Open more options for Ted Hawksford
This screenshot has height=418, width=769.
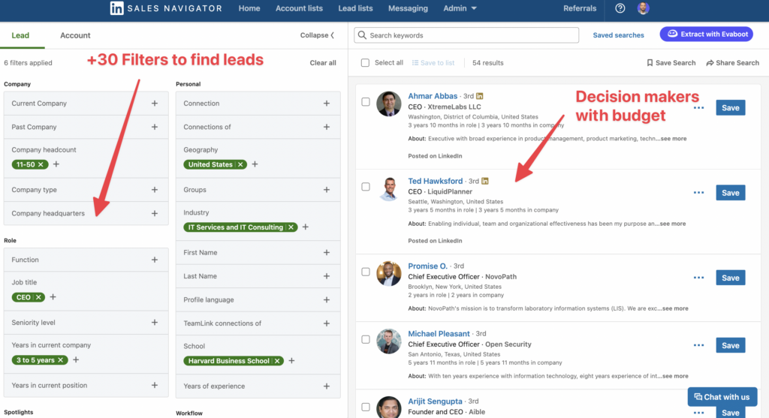(x=698, y=193)
